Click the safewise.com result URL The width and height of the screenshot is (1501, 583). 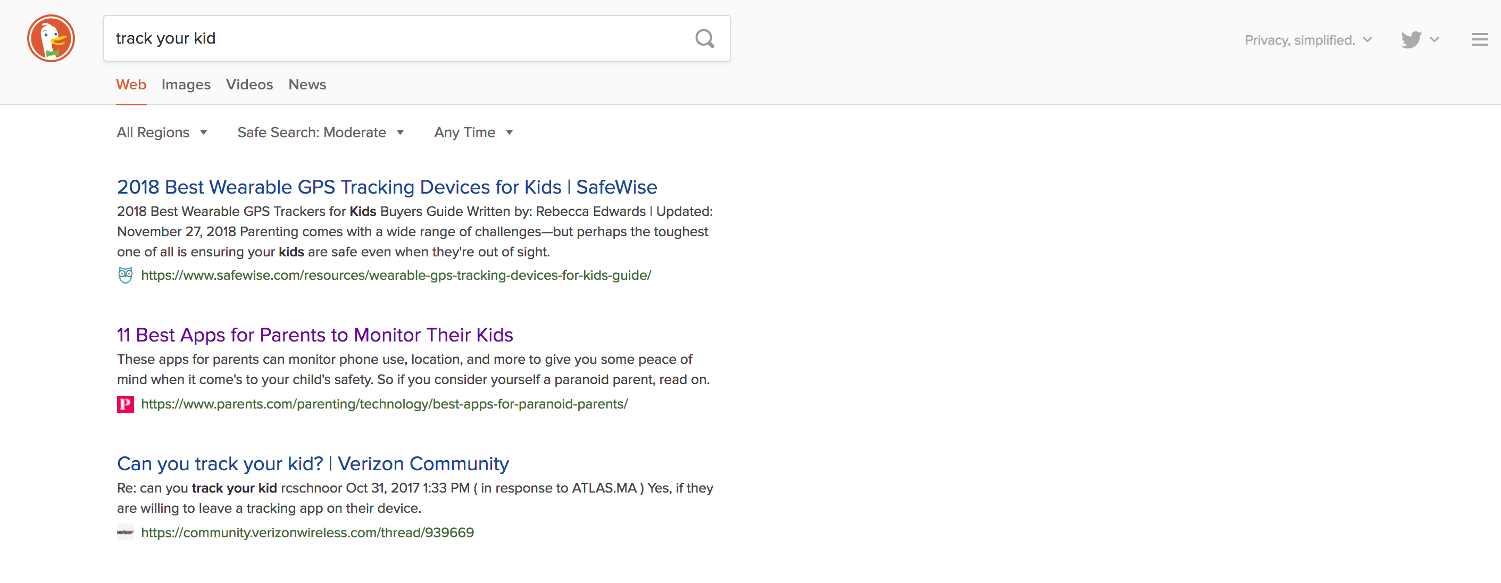(x=396, y=275)
